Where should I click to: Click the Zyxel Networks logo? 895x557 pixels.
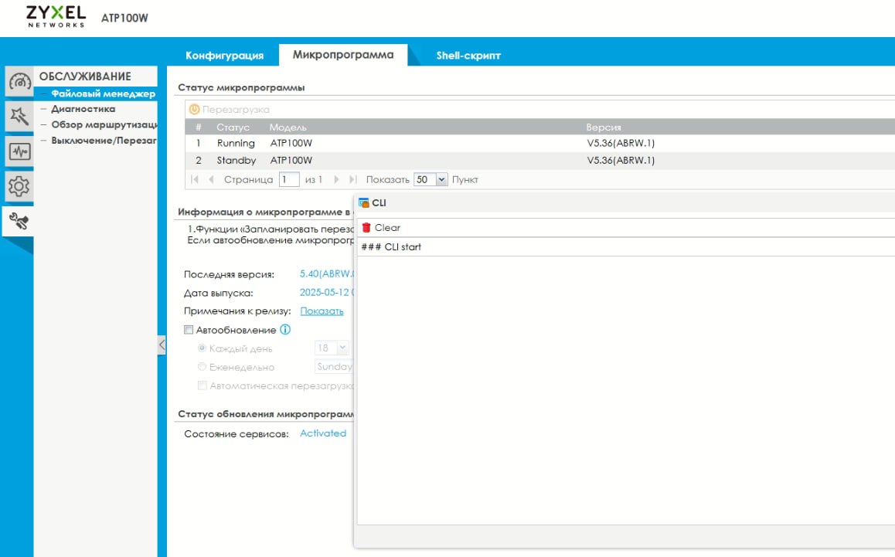[x=56, y=16]
